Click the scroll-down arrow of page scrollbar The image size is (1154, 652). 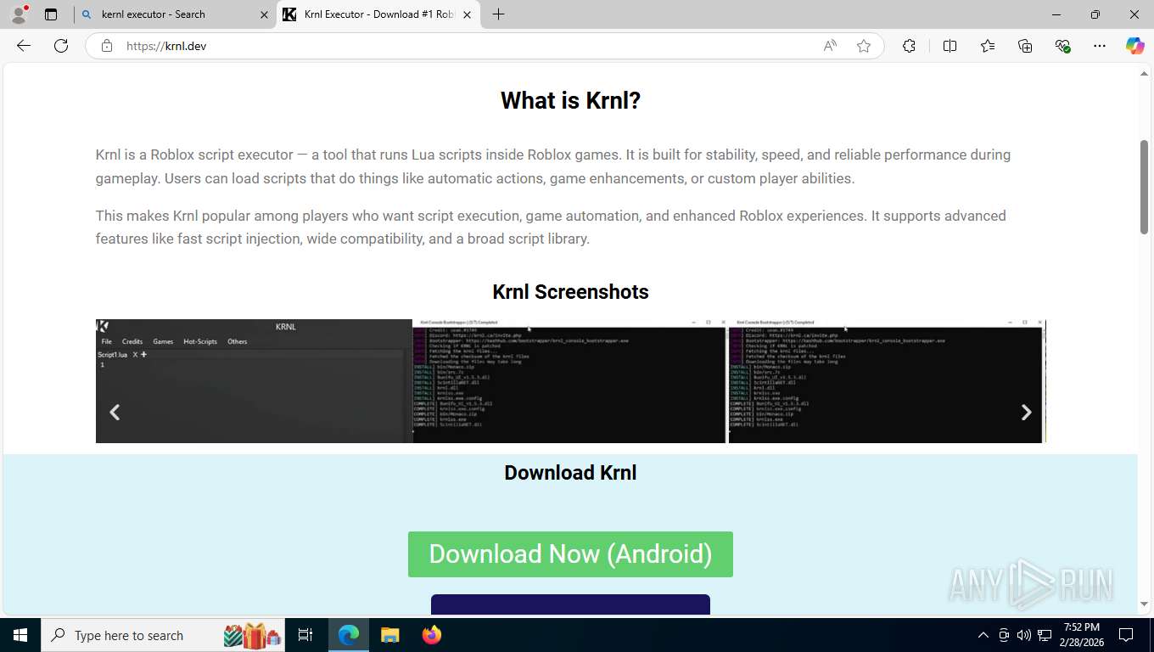click(1144, 604)
